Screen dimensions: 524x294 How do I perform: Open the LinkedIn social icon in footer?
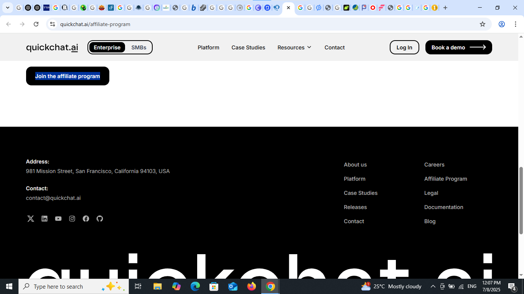click(x=44, y=219)
